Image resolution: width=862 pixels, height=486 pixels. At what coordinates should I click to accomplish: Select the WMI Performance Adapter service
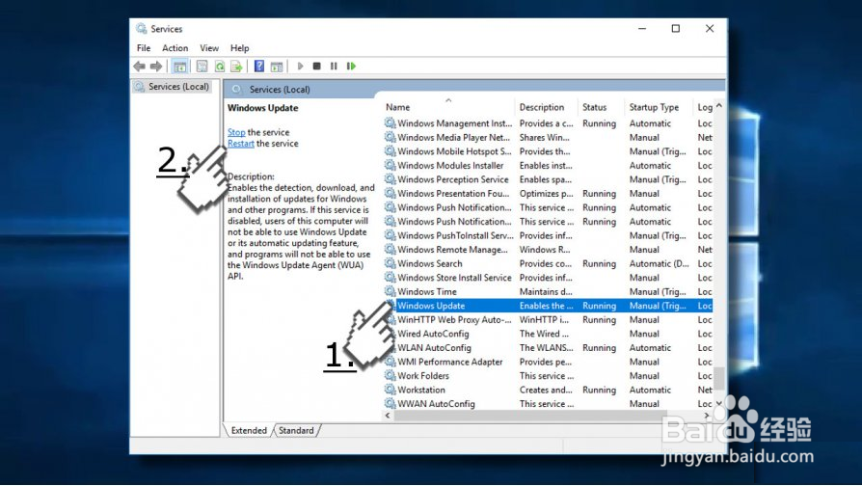point(548,362)
